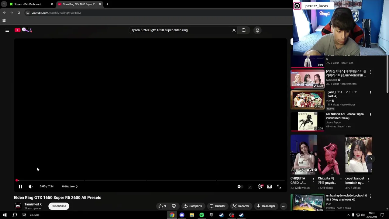Reload the current page

coord(19,13)
